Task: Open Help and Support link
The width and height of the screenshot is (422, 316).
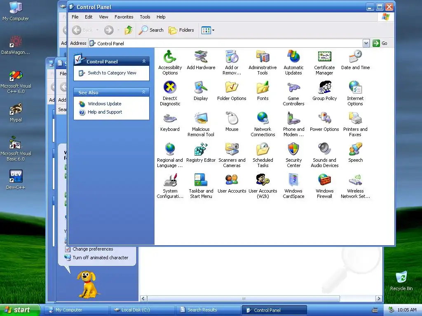Action: pos(105,112)
